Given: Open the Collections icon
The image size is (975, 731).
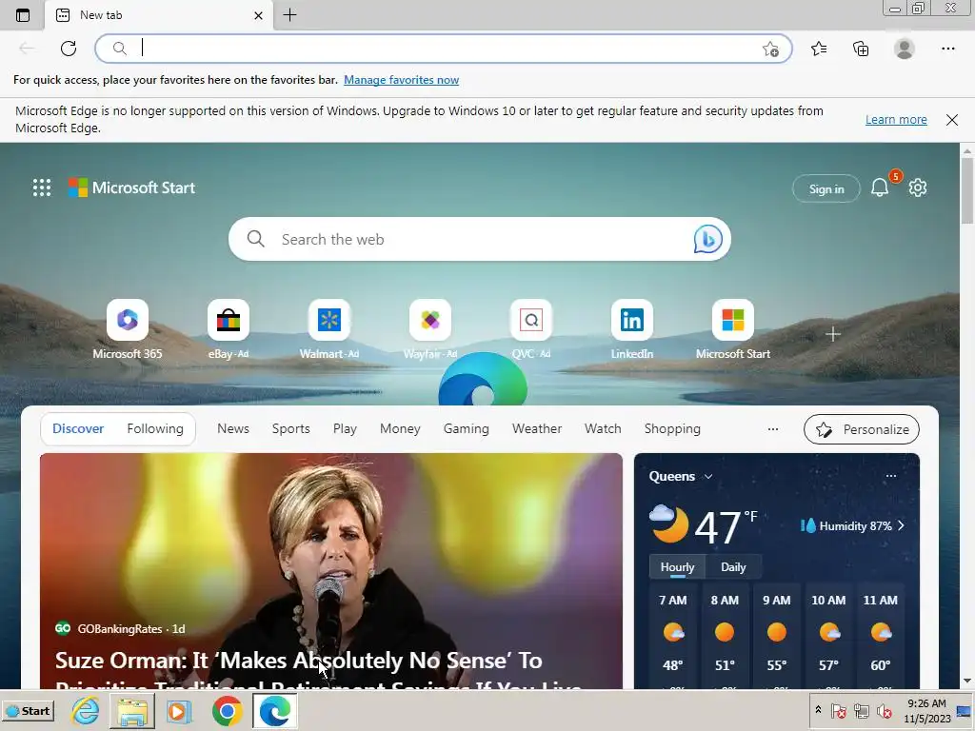Looking at the screenshot, I should [x=861, y=49].
